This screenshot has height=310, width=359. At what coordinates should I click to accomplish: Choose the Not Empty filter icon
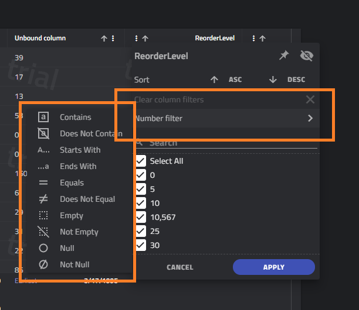(x=43, y=232)
